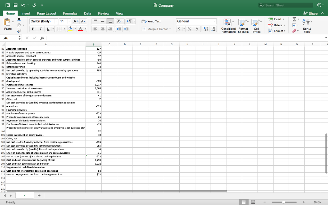This screenshot has width=328, height=205.
Task: Click the Paste clipboard icon
Action: [x=7, y=22]
